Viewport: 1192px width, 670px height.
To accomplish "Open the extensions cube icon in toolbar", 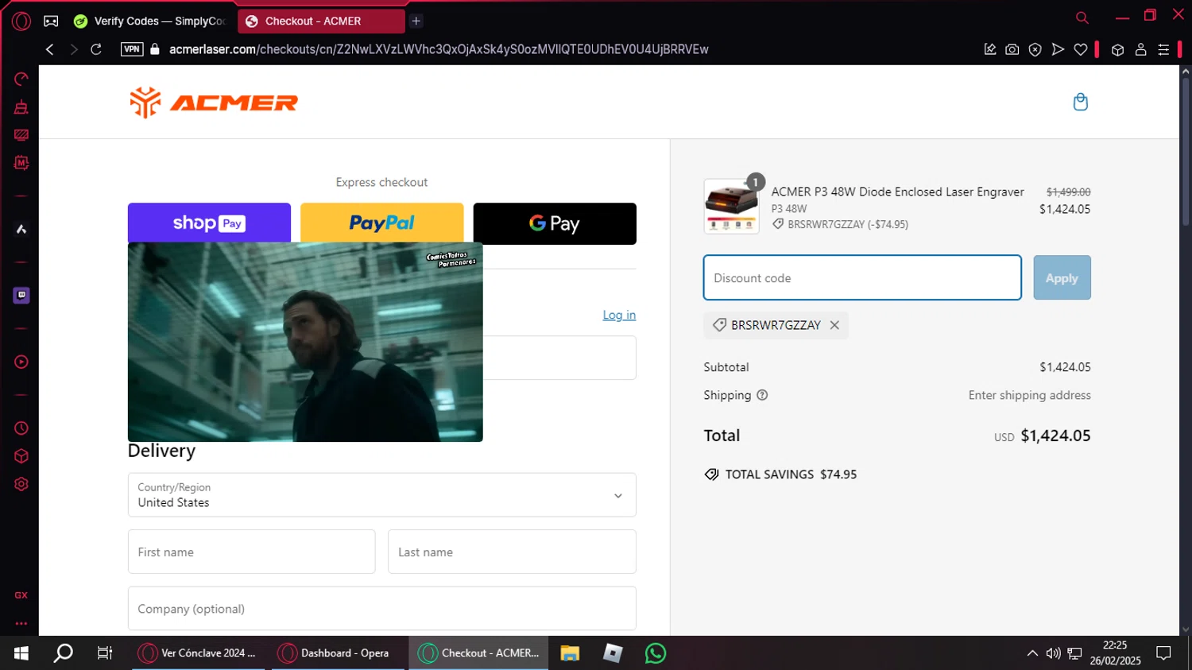I will (1117, 49).
